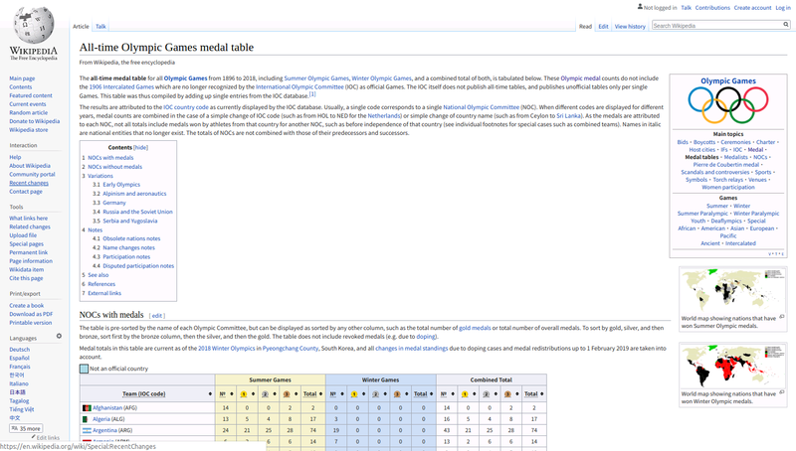Click the Search Wikipedia field
796x451 pixels.
click(717, 26)
